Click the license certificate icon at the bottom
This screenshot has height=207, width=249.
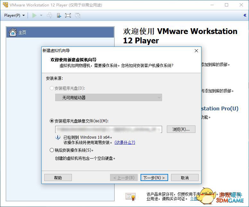(x=131, y=197)
